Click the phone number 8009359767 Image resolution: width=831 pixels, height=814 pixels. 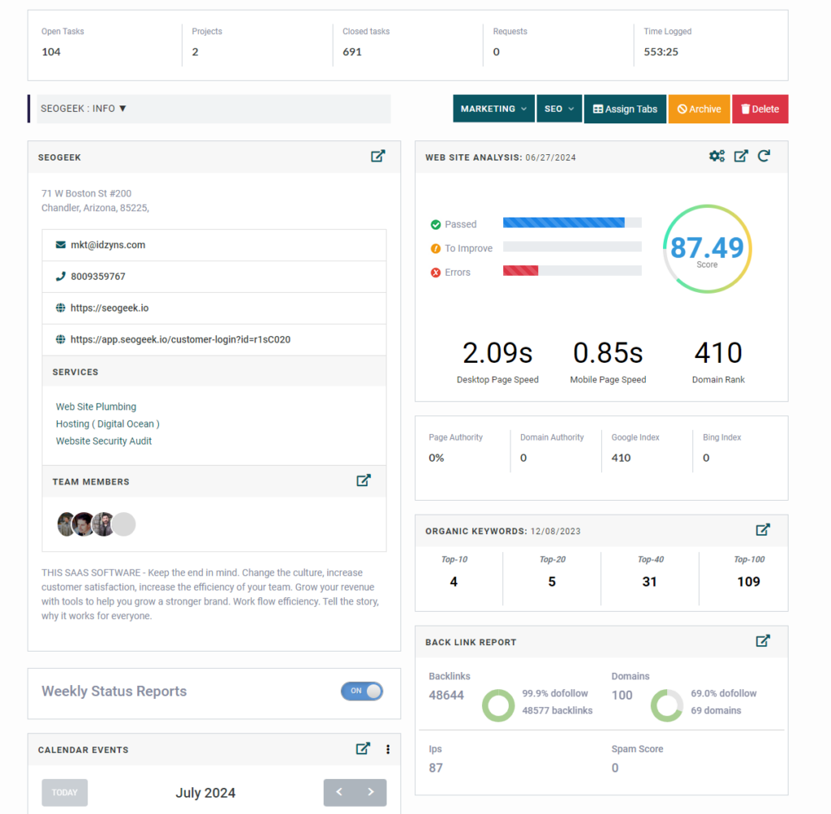coord(98,277)
